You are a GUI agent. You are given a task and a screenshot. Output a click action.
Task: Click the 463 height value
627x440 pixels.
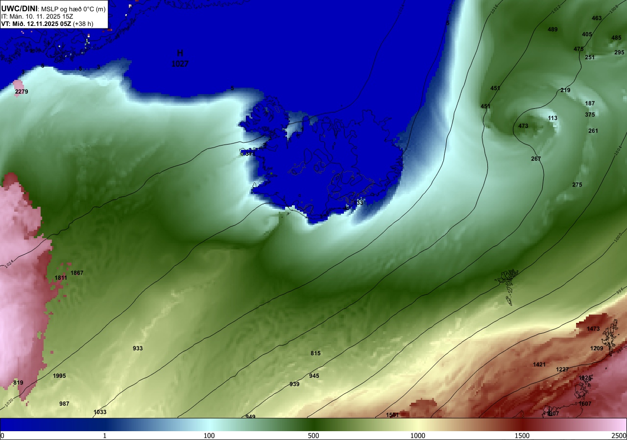(597, 18)
